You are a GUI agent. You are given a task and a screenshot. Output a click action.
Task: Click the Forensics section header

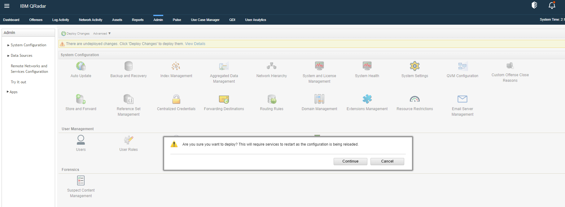click(70, 170)
